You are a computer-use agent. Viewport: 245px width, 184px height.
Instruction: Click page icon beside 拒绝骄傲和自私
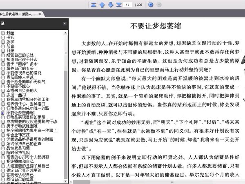tap(3, 162)
